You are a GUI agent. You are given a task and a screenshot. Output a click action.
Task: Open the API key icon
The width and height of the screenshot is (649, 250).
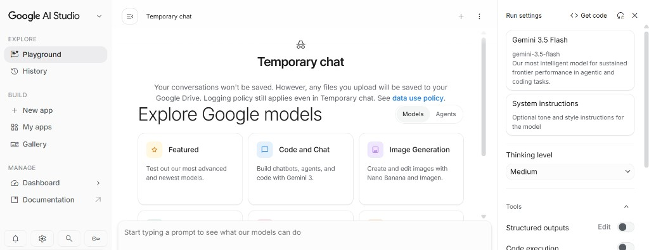[x=96, y=239]
